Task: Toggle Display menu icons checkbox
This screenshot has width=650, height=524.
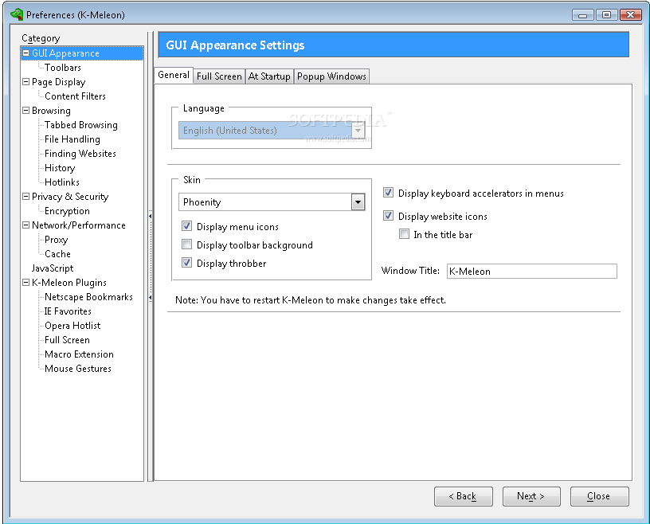Action: tap(187, 226)
